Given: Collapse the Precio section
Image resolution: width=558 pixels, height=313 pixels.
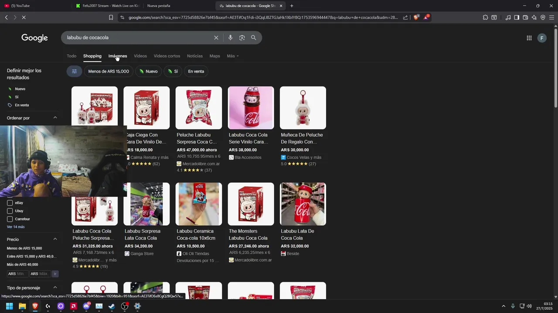Looking at the screenshot, I should click(x=55, y=239).
